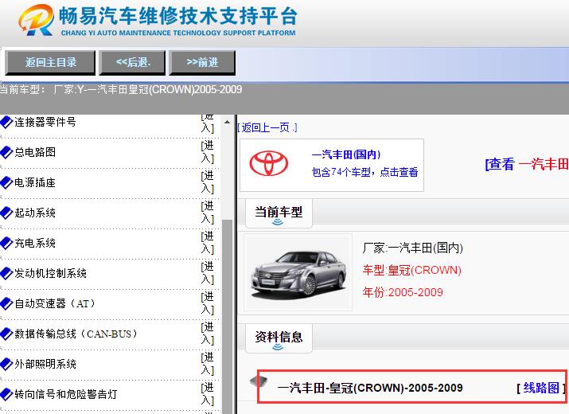Image resolution: width=569 pixels, height=414 pixels.
Task: Click the blue book icon beside 转向信号和危险警告灯
Action: click(x=6, y=394)
